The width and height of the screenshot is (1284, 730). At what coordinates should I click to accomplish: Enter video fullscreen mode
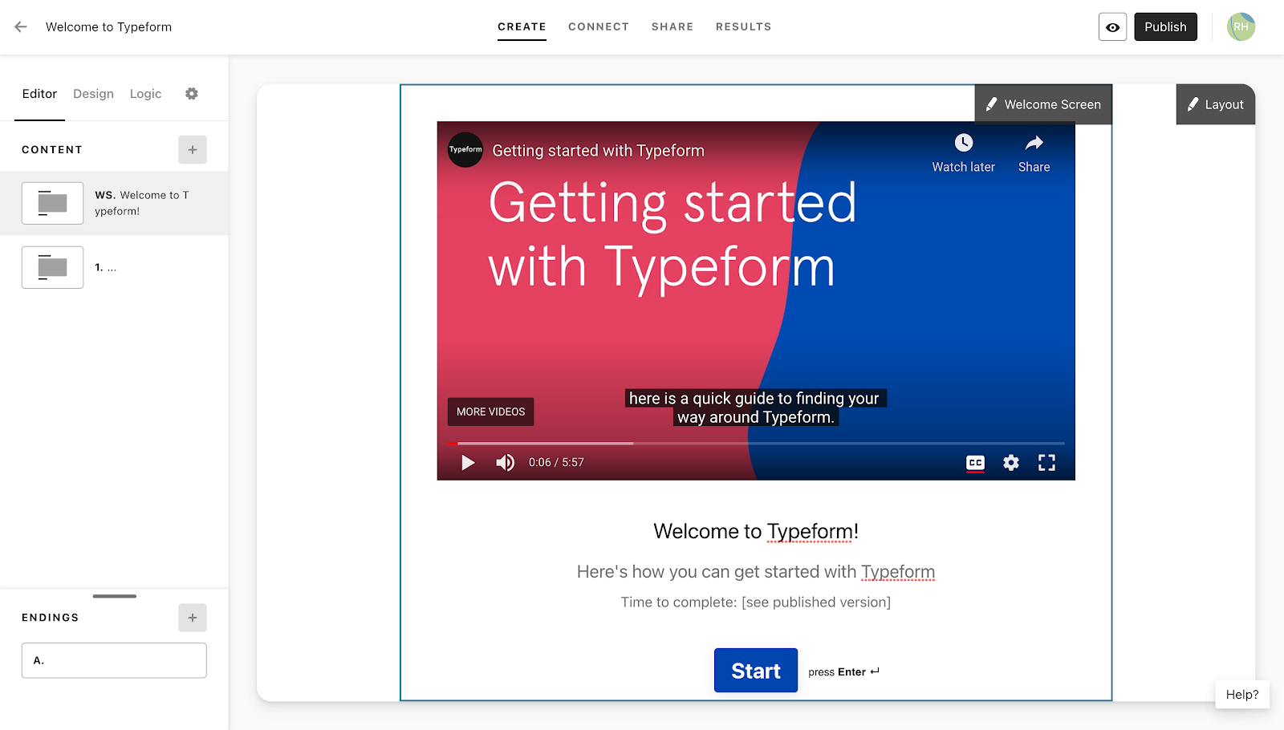click(1046, 463)
